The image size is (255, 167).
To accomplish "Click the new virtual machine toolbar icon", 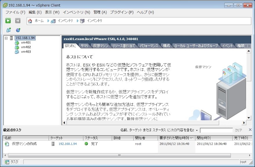I will tap(9, 30).
